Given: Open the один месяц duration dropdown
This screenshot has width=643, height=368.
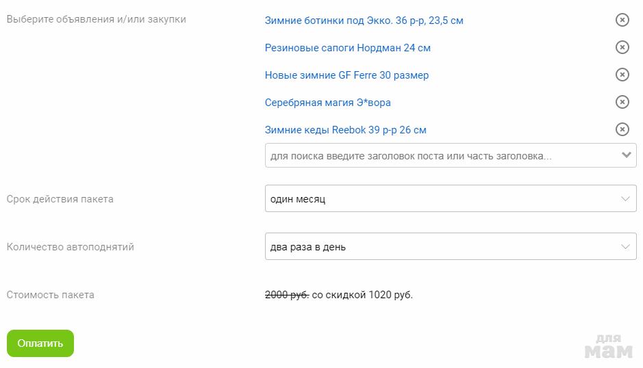Looking at the screenshot, I should (438, 199).
